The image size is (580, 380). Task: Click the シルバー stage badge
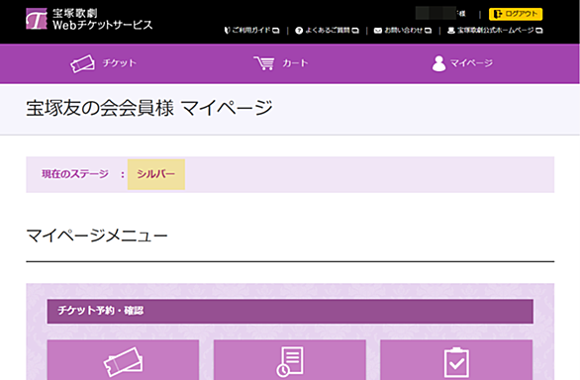click(x=156, y=174)
